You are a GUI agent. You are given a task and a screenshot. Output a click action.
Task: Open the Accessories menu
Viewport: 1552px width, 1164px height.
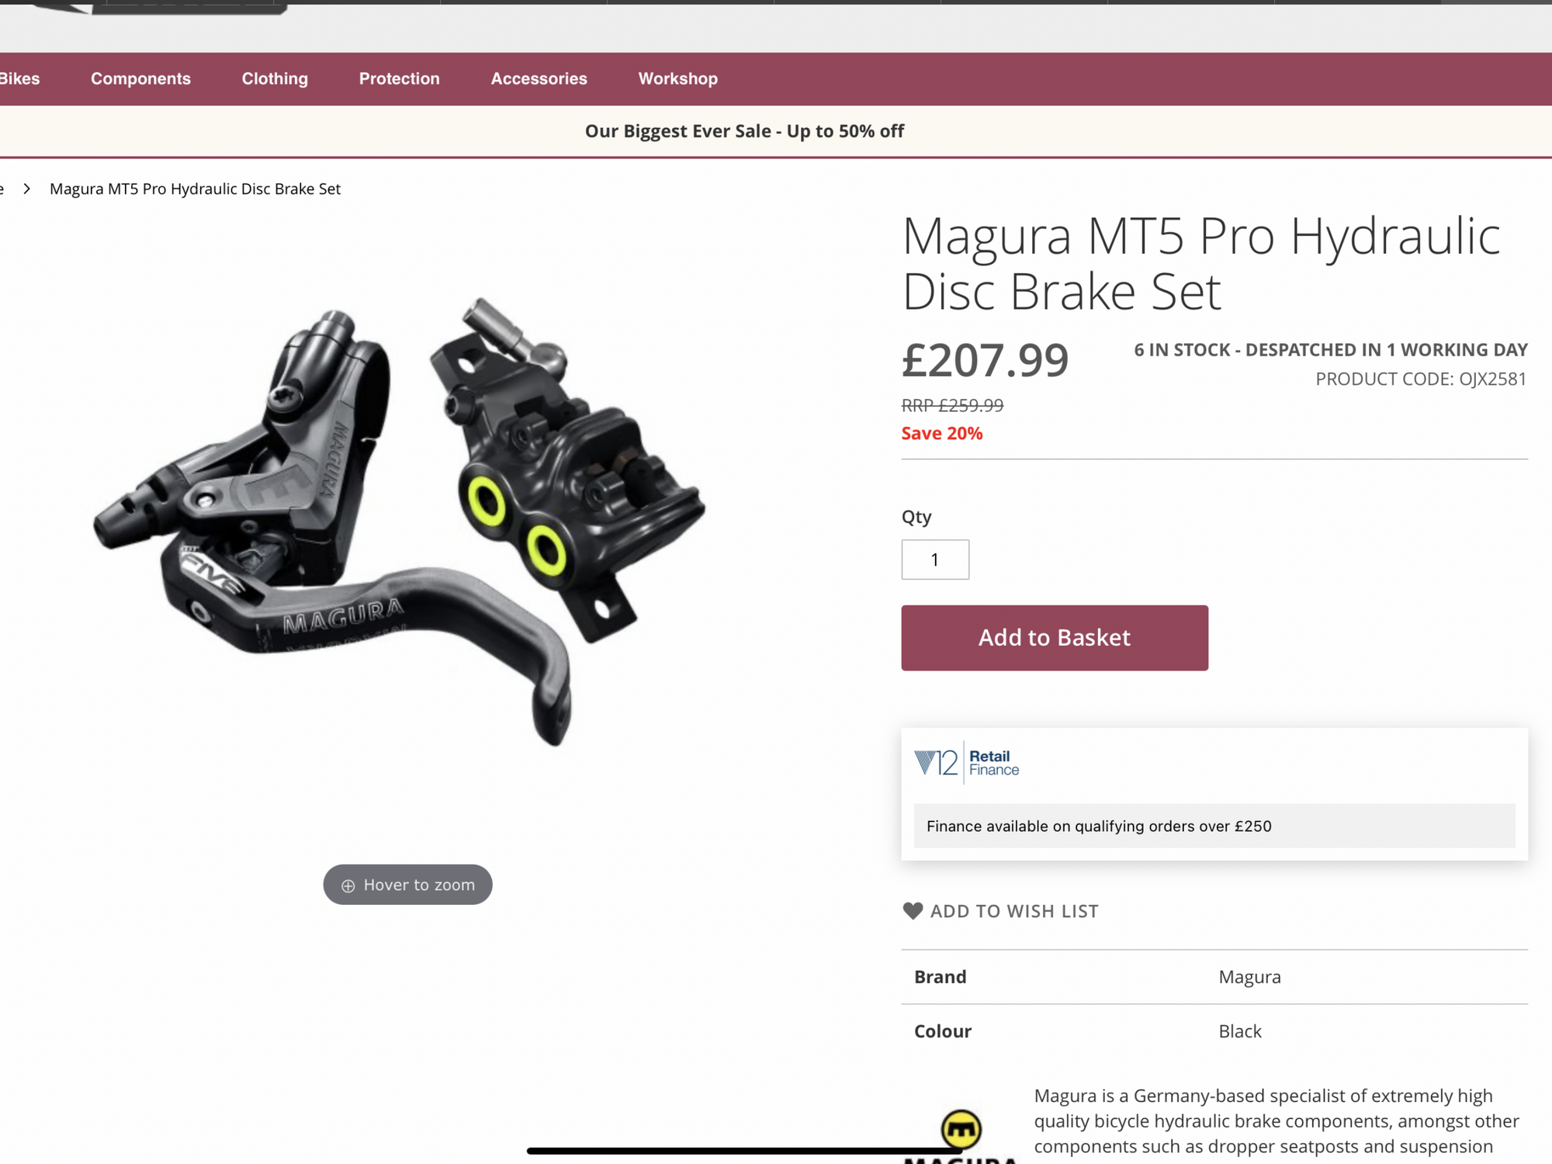(539, 78)
